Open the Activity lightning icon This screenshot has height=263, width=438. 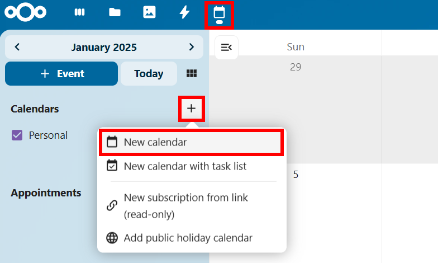click(184, 12)
